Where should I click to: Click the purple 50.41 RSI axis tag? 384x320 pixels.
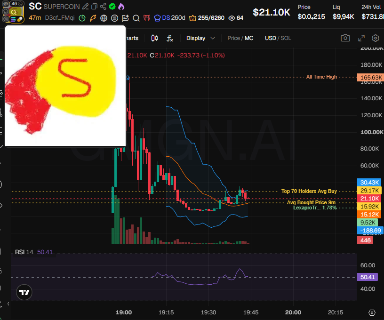pyautogui.click(x=368, y=277)
